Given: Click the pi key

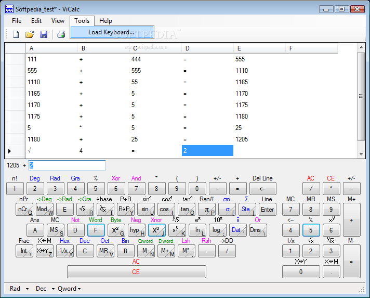Looking at the screenshot, I should click(x=207, y=210).
